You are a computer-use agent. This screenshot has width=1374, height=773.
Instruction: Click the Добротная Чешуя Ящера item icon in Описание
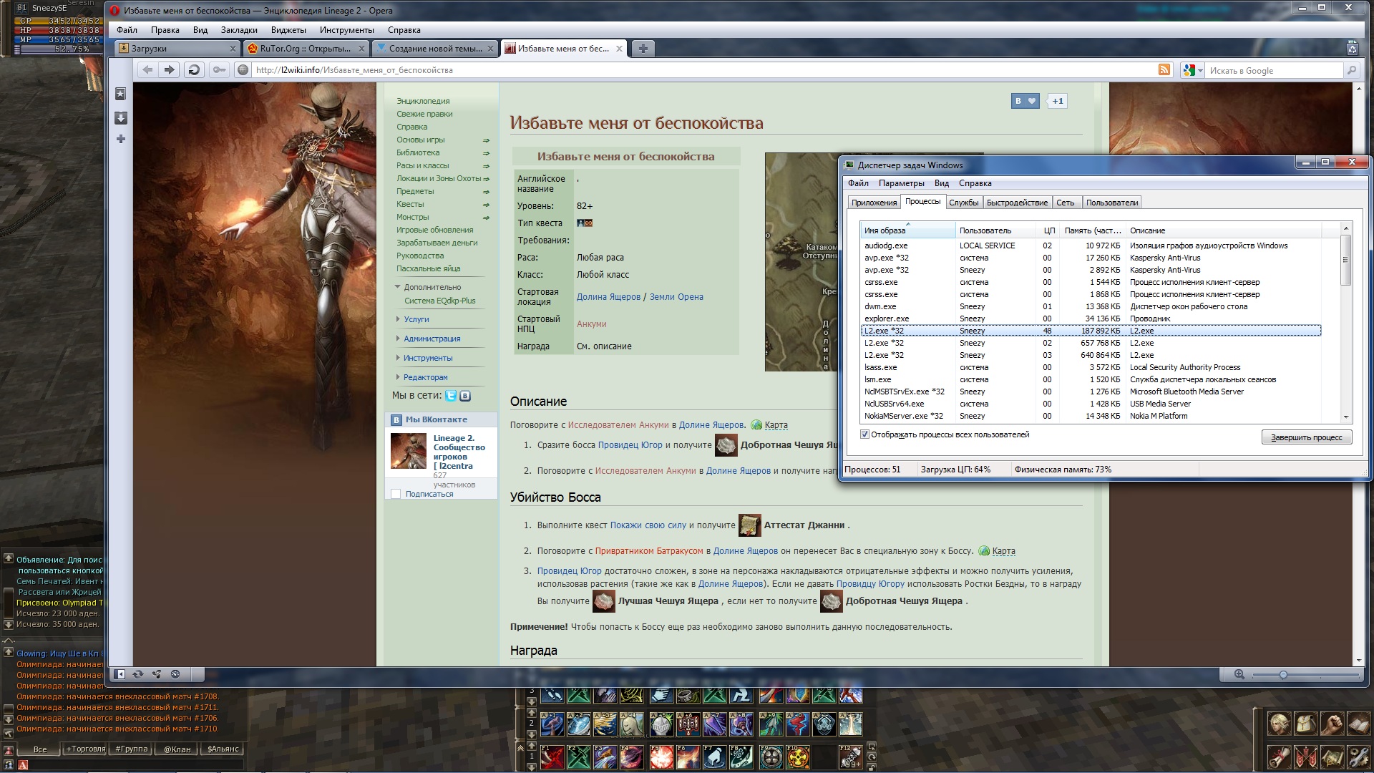pyautogui.click(x=726, y=445)
